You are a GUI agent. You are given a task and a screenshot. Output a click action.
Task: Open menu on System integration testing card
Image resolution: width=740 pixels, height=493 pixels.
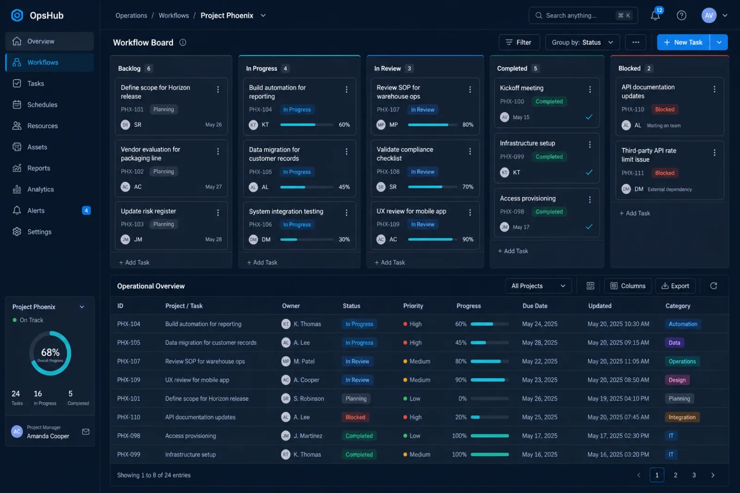[346, 213]
